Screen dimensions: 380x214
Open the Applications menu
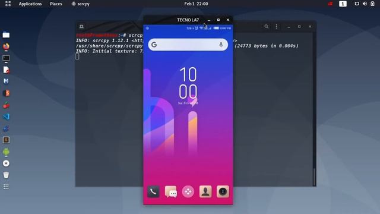(x=30, y=4)
